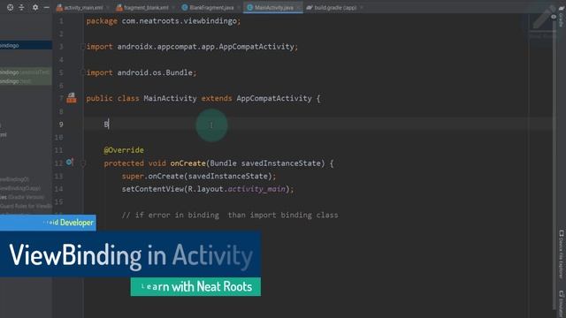
Task: Click the related XML file gutter icon on line 7
Action: 72,98
